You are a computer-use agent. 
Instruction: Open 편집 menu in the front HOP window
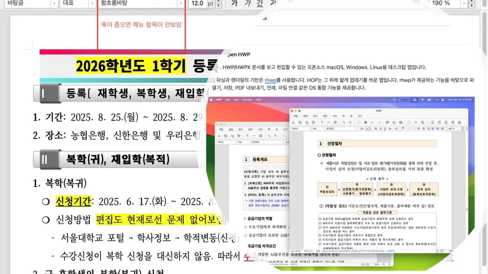305,116
